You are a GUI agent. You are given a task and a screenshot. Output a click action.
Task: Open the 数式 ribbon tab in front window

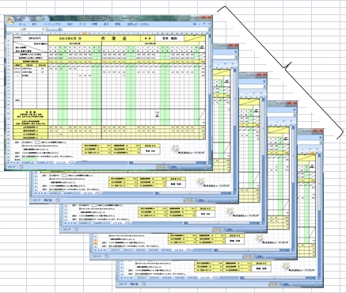click(70, 24)
